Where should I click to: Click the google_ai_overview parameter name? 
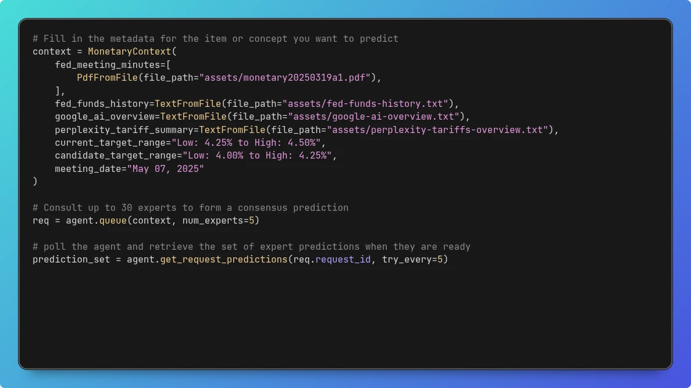pos(105,116)
